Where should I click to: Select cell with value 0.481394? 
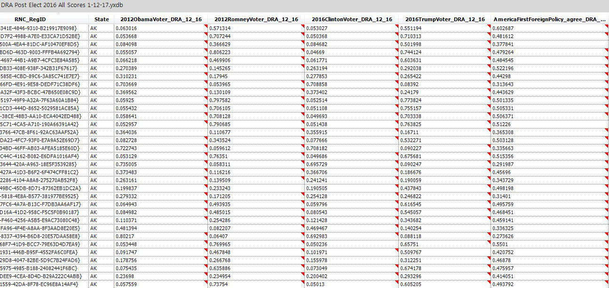point(161,228)
